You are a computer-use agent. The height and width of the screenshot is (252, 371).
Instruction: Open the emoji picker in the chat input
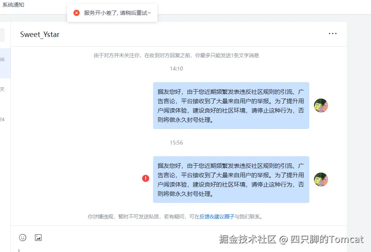pos(22,238)
